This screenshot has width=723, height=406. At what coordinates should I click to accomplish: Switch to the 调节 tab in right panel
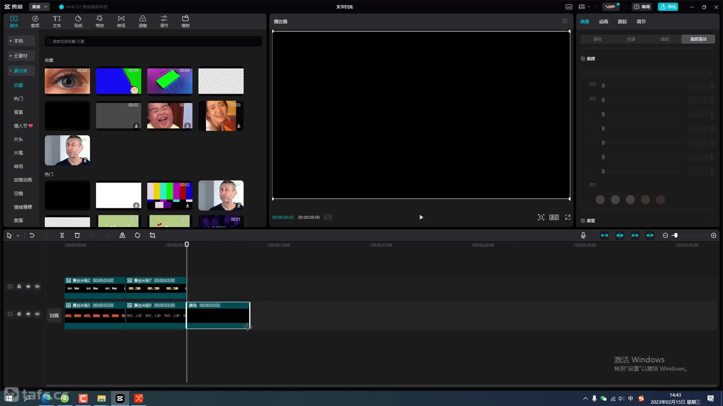[641, 22]
